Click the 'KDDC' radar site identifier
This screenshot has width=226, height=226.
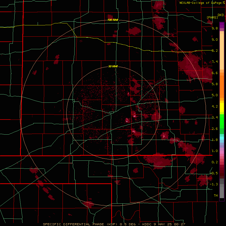coord(147,224)
